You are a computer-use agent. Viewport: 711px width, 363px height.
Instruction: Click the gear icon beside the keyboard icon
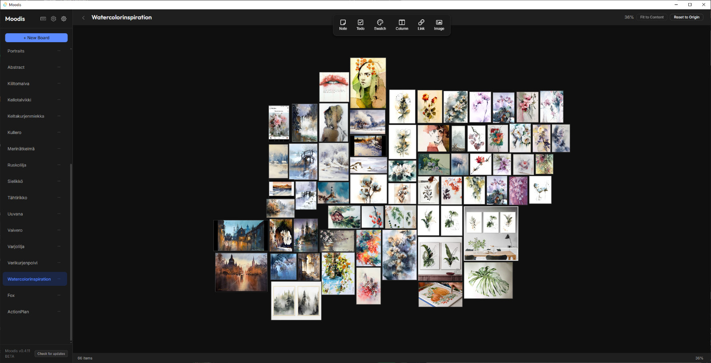point(53,19)
